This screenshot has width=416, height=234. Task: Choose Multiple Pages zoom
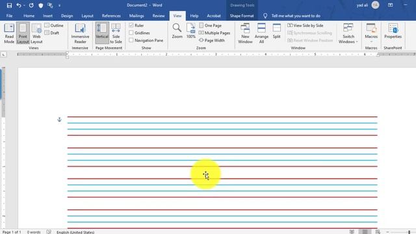[214, 33]
